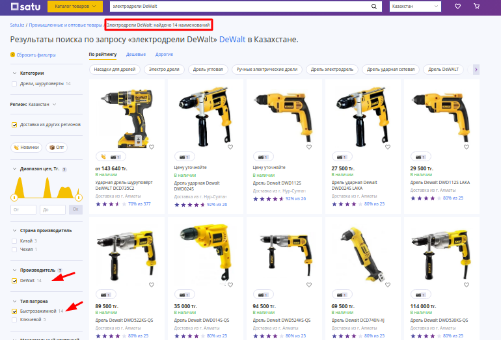
Task: Open the shopping cart icon
Action: (477, 7)
